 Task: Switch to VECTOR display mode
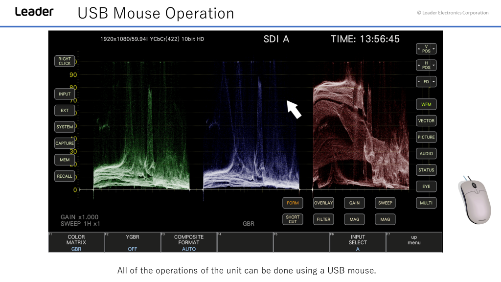(x=426, y=120)
